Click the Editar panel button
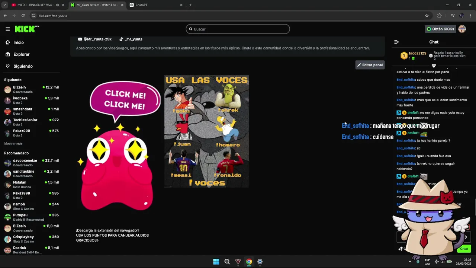 coord(370,65)
